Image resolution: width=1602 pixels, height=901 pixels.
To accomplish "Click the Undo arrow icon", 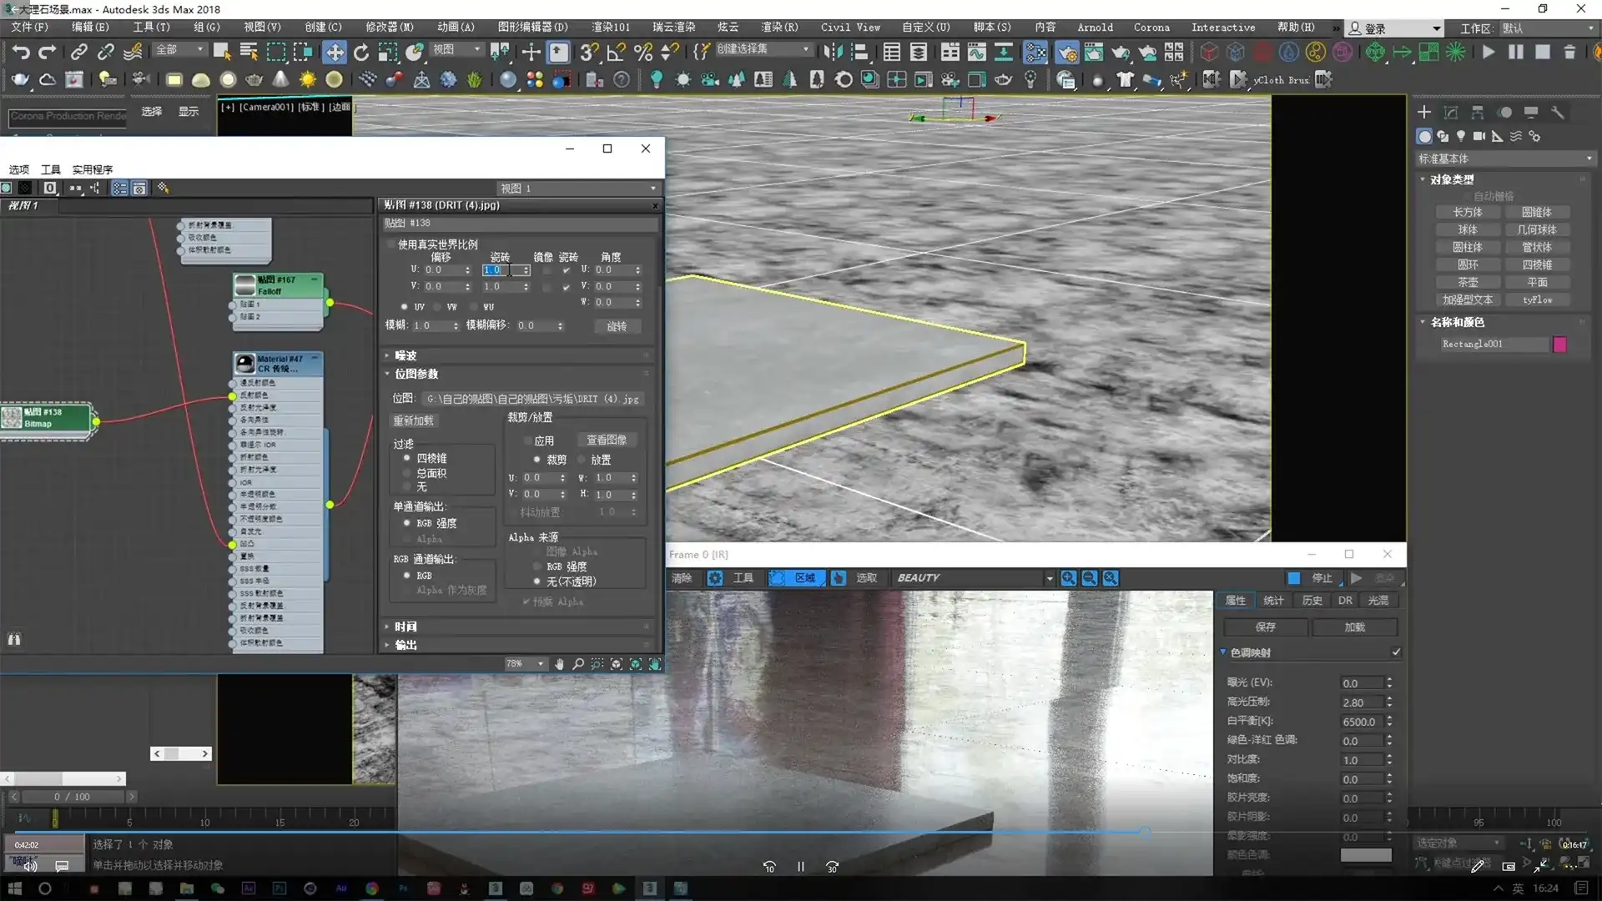I will [21, 53].
